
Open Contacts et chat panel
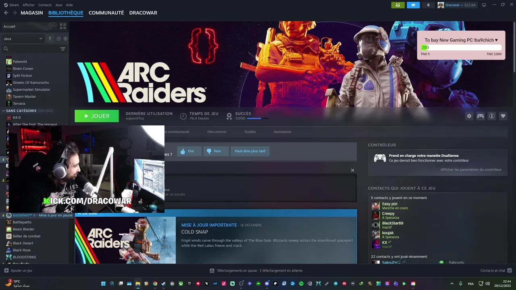pos(496,271)
